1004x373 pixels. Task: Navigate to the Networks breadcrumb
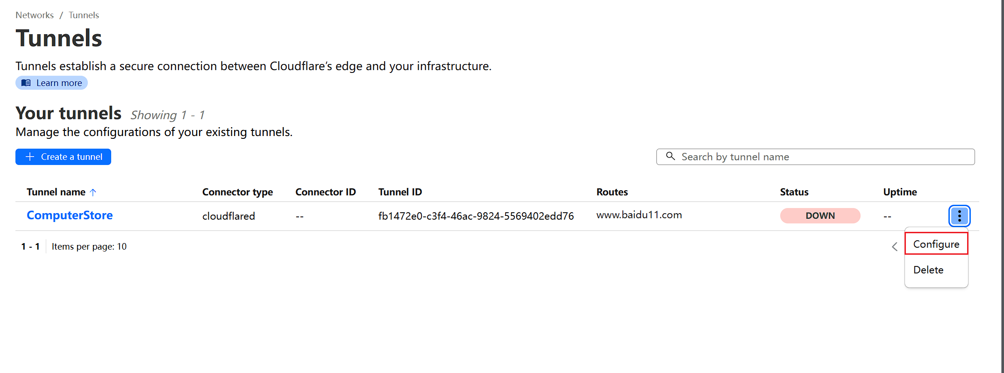[35, 15]
